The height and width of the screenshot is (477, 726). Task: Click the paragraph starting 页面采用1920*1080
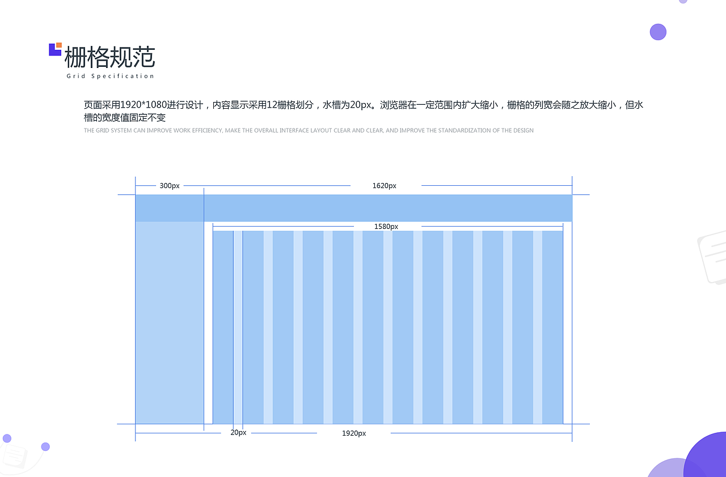click(x=364, y=111)
